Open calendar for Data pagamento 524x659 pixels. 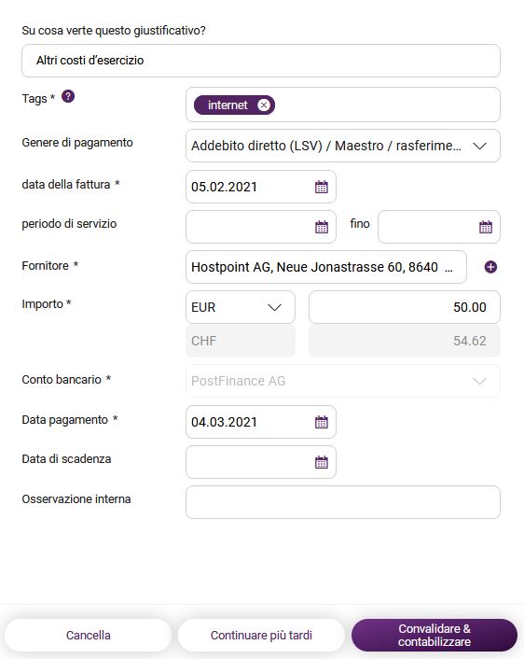pyautogui.click(x=321, y=422)
